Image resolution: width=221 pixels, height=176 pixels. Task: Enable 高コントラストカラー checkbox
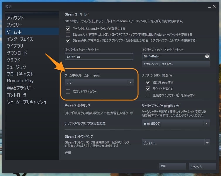point(68,92)
